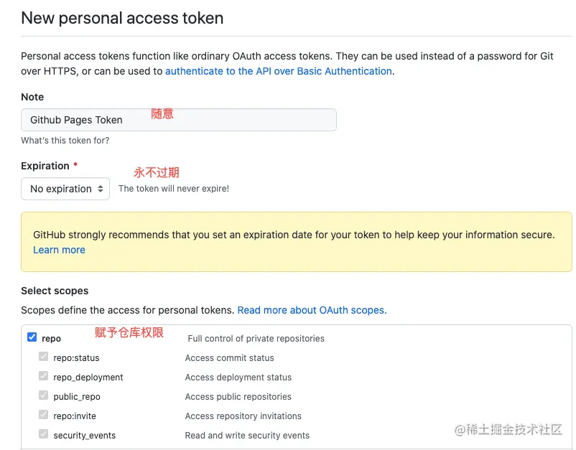Click the repo:status scope label
576x450 pixels.
(x=76, y=358)
